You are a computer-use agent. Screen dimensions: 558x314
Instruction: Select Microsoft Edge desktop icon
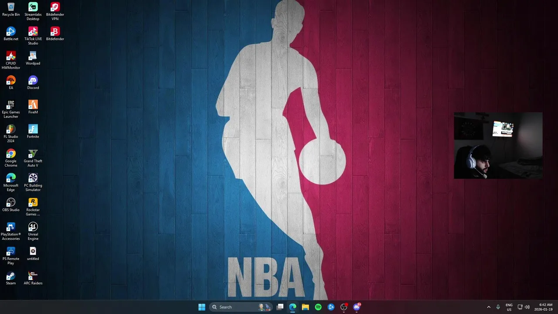tap(11, 183)
